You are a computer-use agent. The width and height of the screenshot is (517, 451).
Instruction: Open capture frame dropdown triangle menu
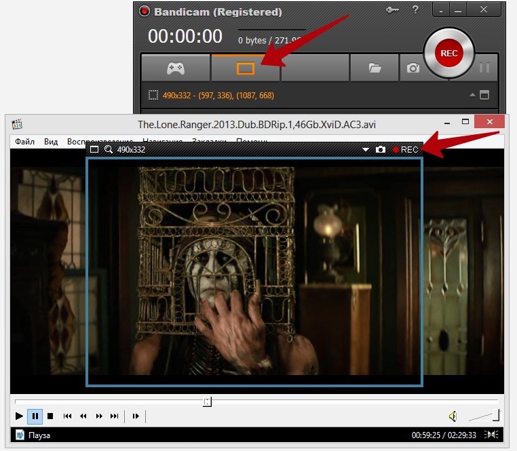[x=365, y=149]
